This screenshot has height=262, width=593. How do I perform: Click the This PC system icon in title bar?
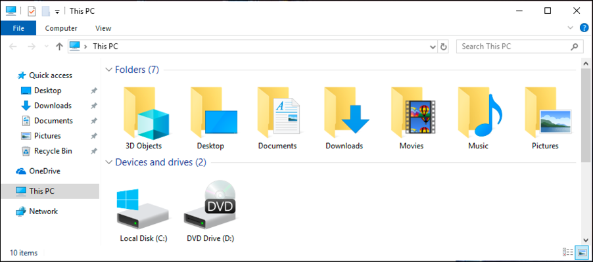click(11, 11)
